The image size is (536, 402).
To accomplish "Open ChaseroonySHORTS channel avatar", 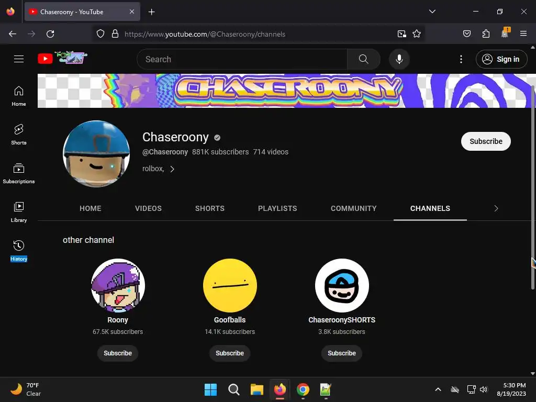I will [x=342, y=285].
